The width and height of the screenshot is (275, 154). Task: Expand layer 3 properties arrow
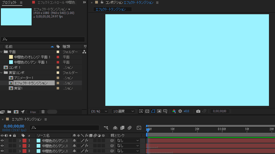click(20, 151)
